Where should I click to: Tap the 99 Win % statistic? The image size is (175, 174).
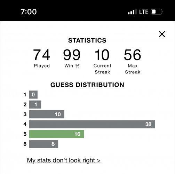(x=72, y=58)
